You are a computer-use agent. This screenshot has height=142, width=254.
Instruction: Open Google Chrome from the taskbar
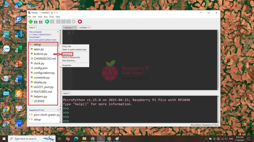(93, 139)
